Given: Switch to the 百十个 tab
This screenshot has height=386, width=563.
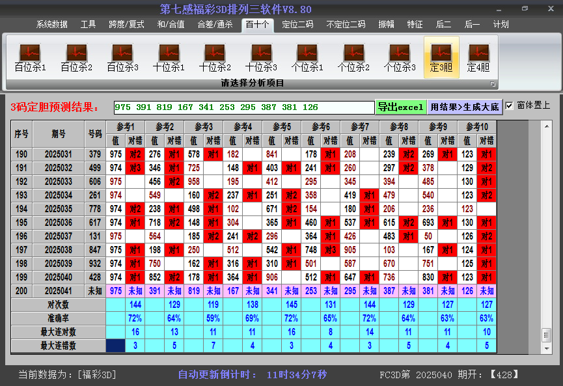Looking at the screenshot, I should pyautogui.click(x=258, y=25).
